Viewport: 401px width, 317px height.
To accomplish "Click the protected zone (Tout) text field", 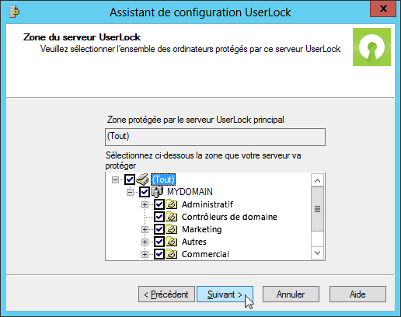I will click(215, 137).
